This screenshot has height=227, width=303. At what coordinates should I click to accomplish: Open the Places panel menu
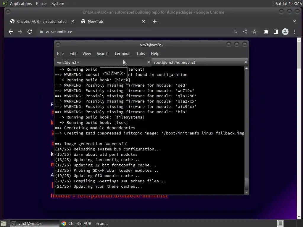point(41,4)
